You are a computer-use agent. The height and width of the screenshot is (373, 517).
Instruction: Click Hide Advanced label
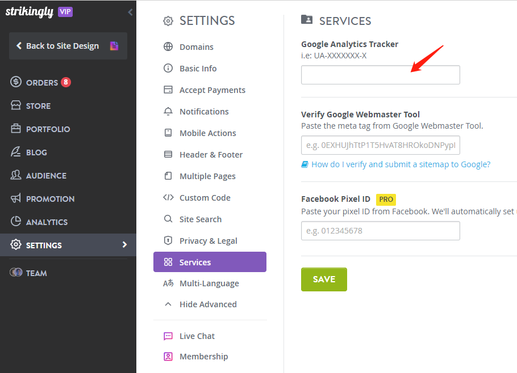[208, 304]
